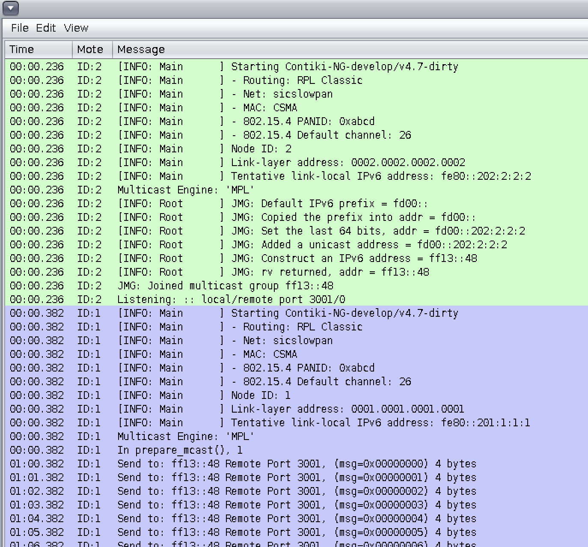588x547 pixels.
Task: Click the Time column header
Action: (x=39, y=49)
